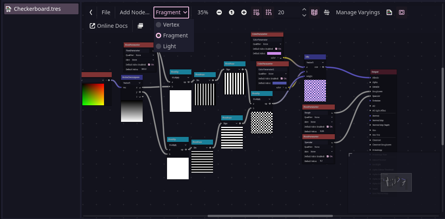
Task: Zoom out of the shader graph
Action: pos(219,12)
